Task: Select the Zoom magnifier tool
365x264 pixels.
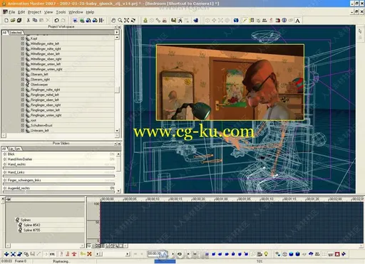Action: pos(120,21)
